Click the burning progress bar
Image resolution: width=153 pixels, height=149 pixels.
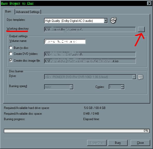[77, 131]
